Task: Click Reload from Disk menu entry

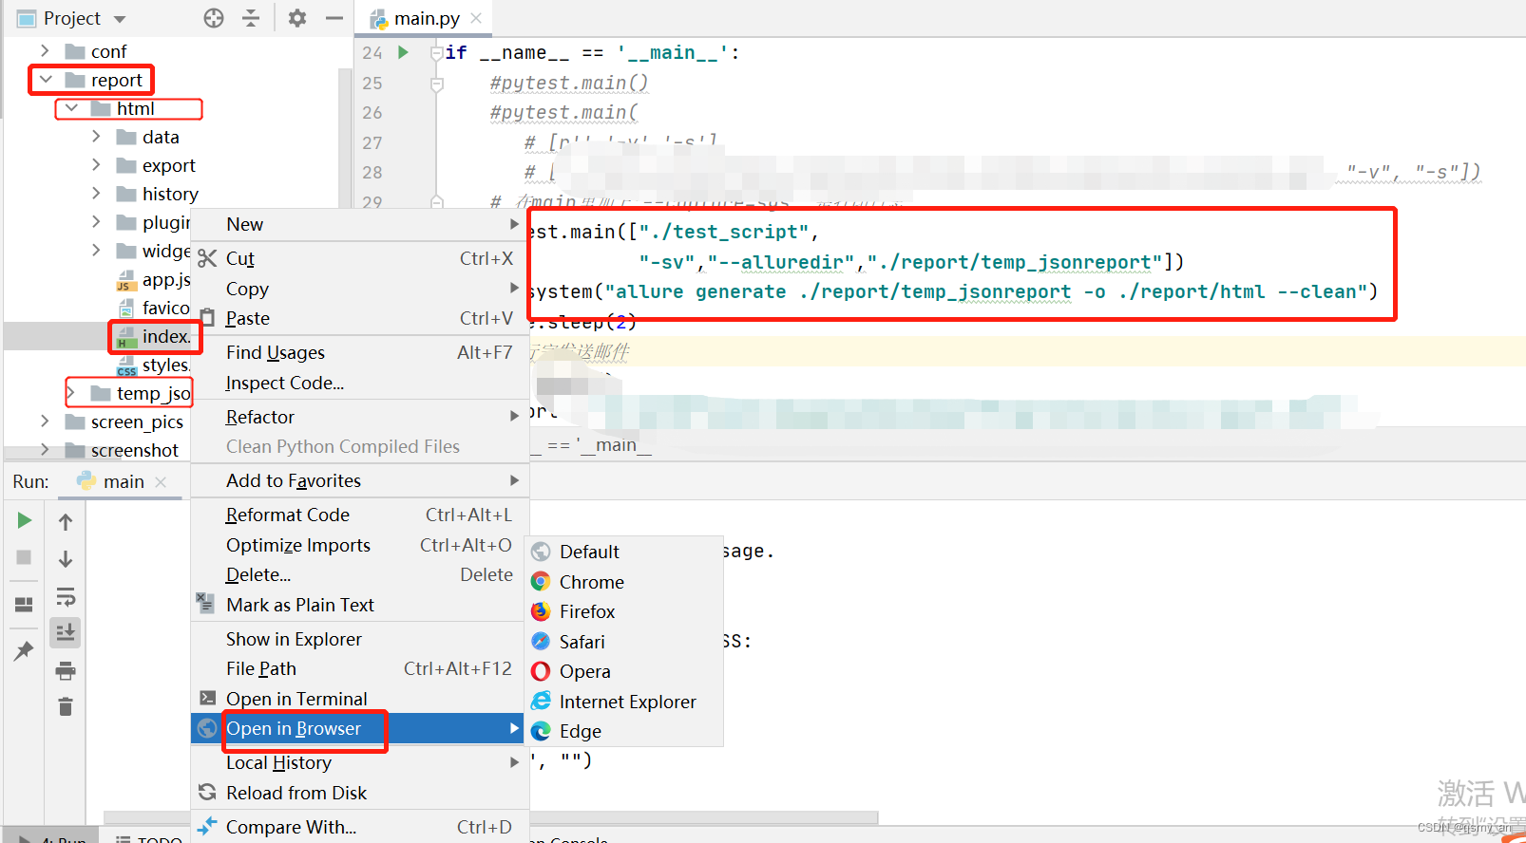Action: [296, 793]
